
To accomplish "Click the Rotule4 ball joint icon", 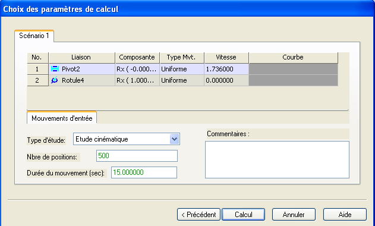I will [x=55, y=80].
